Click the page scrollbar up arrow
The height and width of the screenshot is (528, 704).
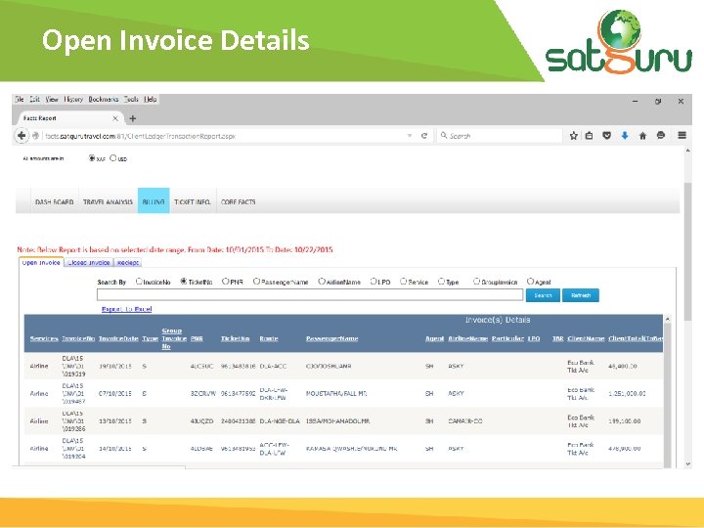687,151
